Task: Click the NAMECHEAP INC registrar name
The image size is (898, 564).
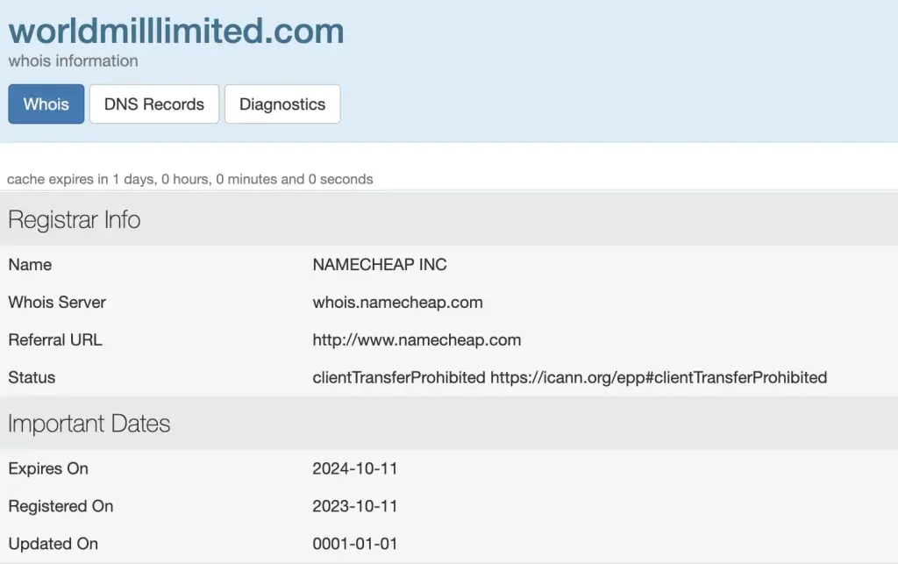Action: (379, 265)
